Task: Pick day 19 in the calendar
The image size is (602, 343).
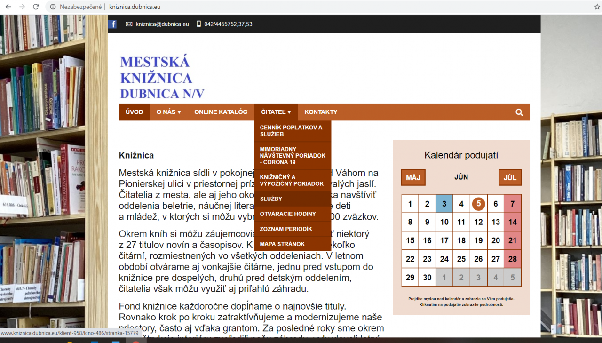Action: pyautogui.click(x=478, y=240)
